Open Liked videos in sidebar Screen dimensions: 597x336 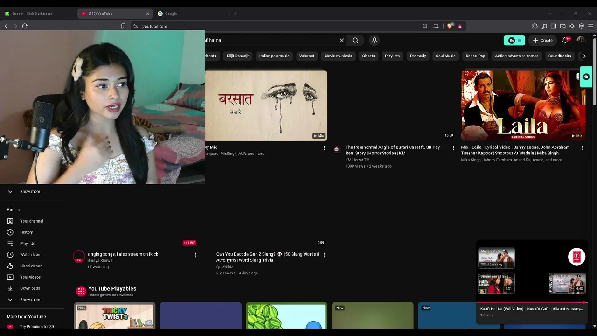(x=32, y=266)
